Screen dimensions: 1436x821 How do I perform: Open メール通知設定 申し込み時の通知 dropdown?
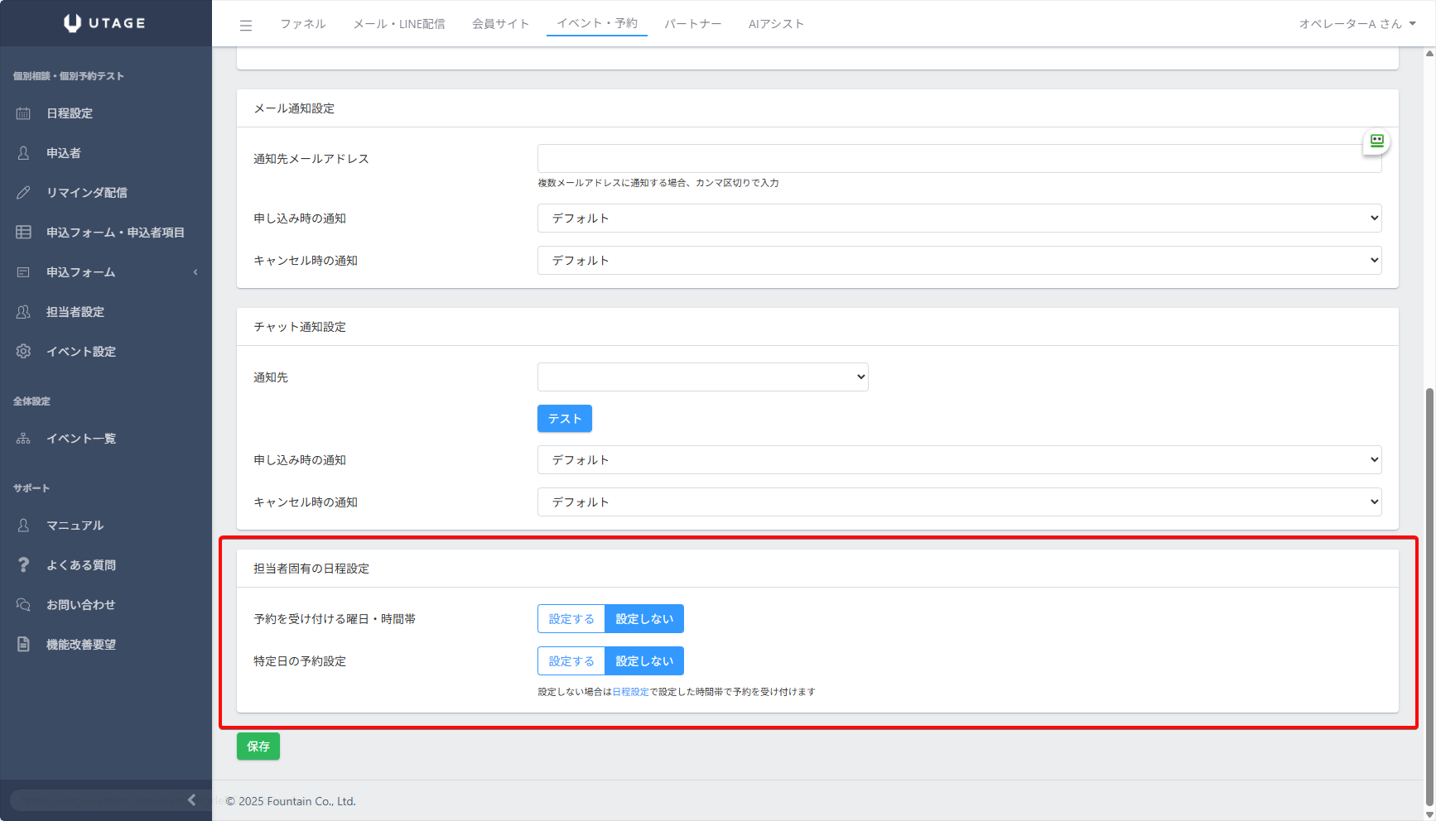959,218
